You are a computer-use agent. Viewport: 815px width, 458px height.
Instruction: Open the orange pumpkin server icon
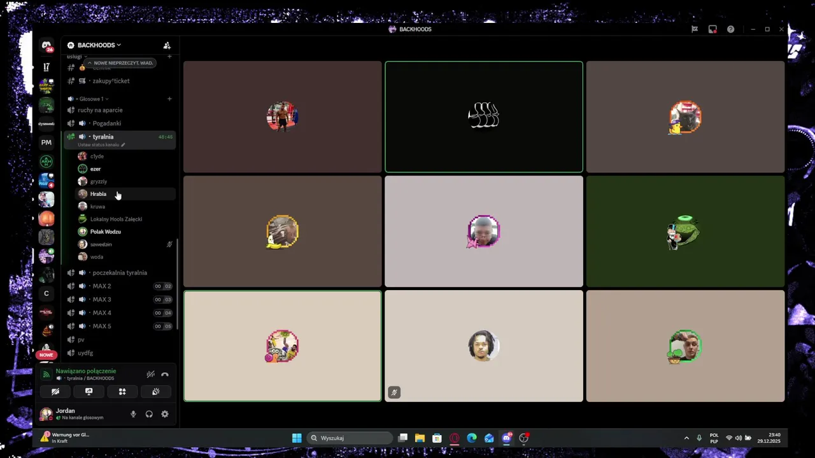click(x=46, y=218)
